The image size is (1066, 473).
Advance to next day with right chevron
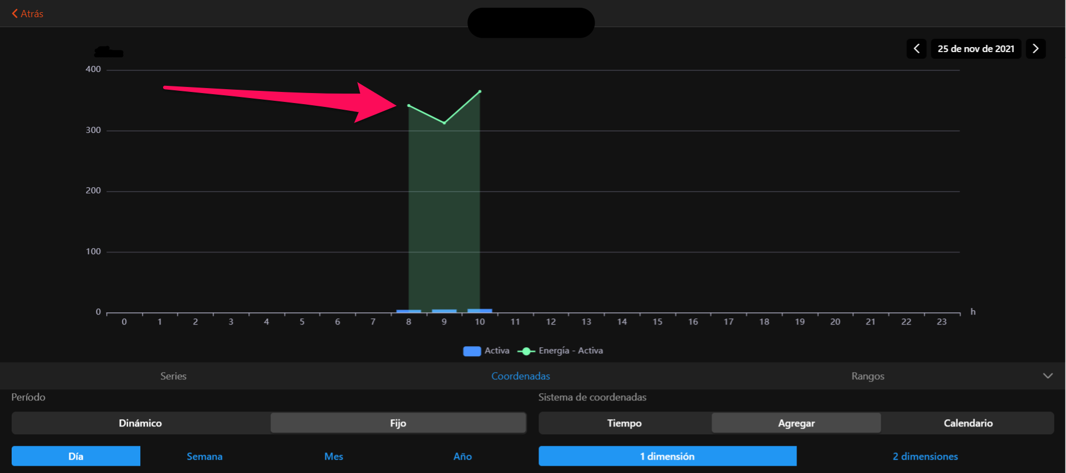pos(1035,49)
